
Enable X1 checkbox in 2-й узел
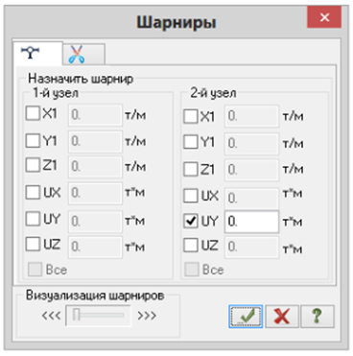click(x=191, y=116)
